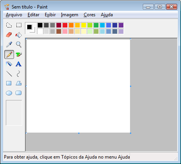Image resolution: width=181 pixels, height=164 pixels.
Task: Choose the yellow color in palette
Action: pyautogui.click(x=84, y=25)
